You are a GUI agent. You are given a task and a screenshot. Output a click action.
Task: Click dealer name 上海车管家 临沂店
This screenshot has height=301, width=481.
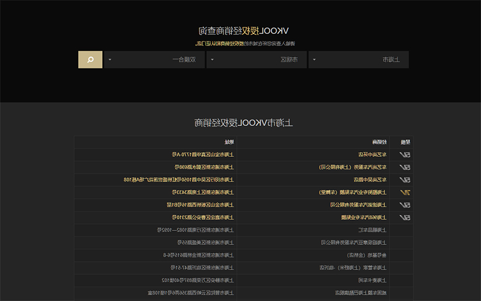(353, 268)
